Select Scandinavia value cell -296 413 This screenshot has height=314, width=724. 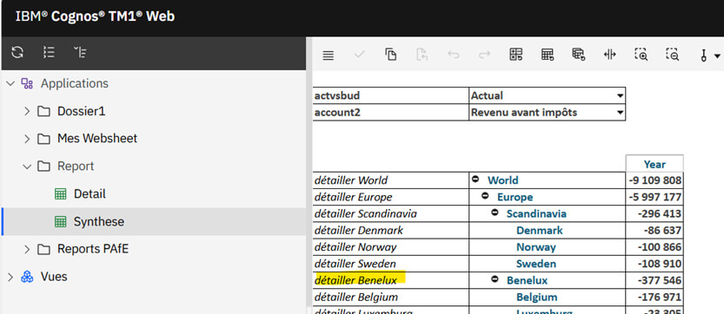pos(654,214)
